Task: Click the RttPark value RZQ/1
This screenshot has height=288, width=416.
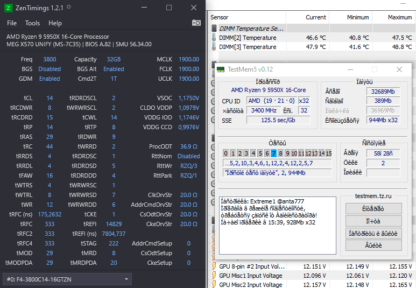Action: pyautogui.click(x=189, y=175)
